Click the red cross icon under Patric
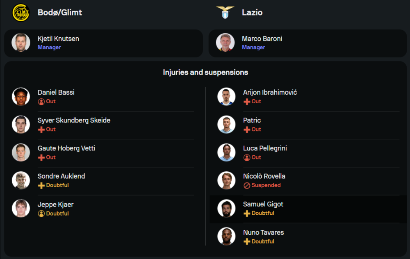Screen dimensions: 410x259 point(247,129)
